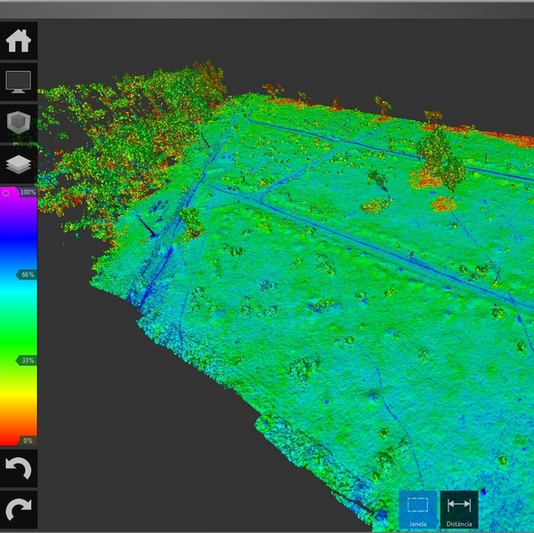Click the redo curved arrow icon
The height and width of the screenshot is (533, 534).
pos(18,509)
